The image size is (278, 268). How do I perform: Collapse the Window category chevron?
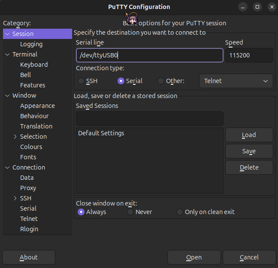[x=7, y=95]
